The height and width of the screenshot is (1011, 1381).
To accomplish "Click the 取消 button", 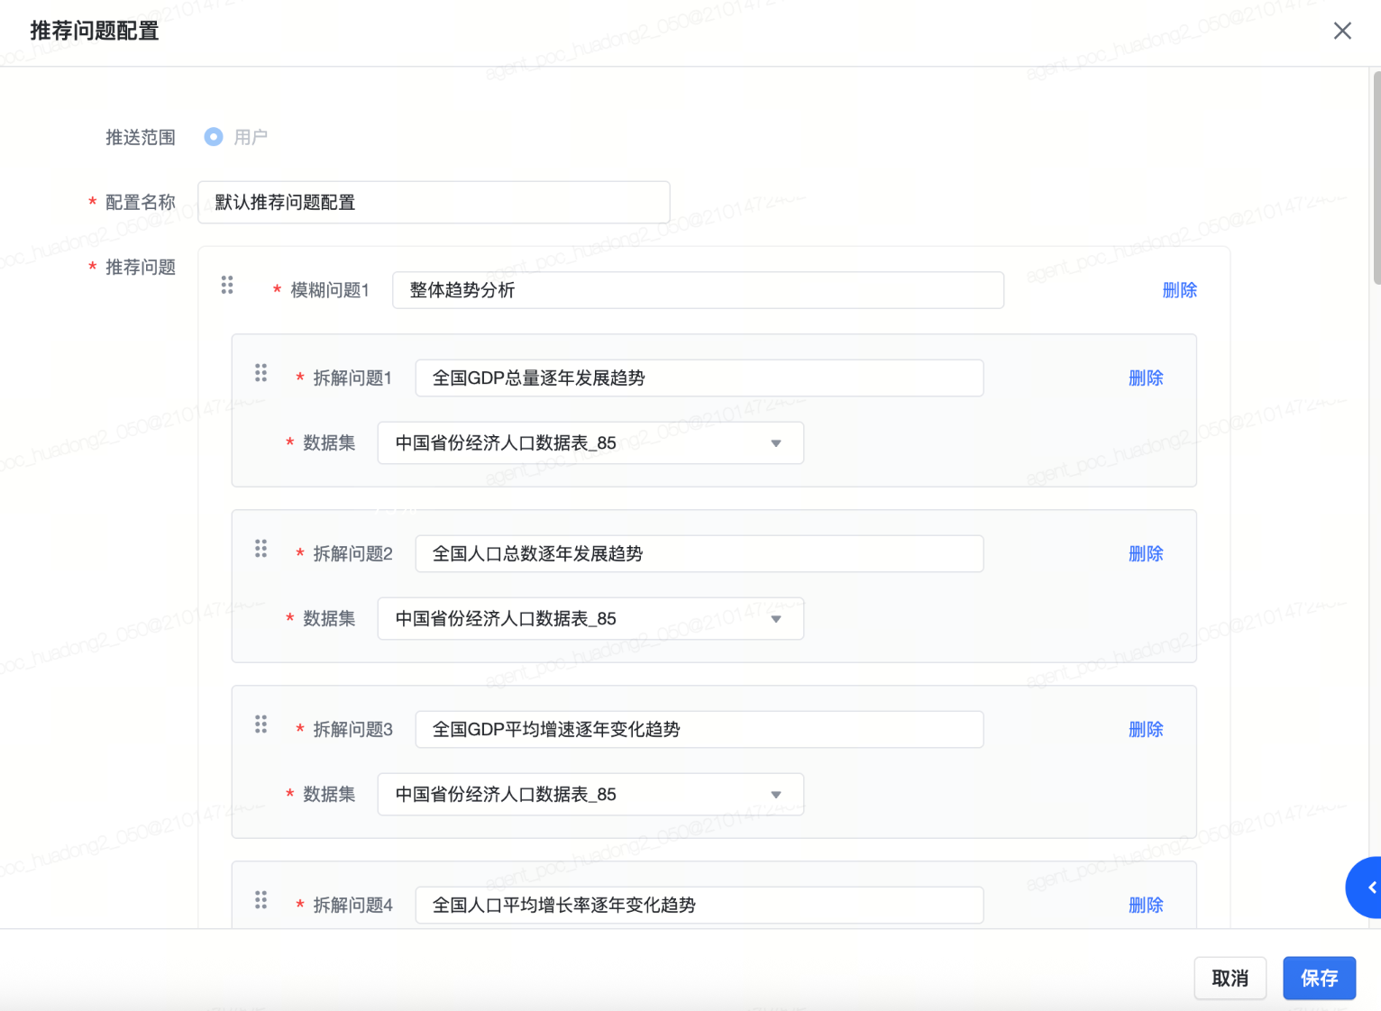I will [x=1230, y=978].
